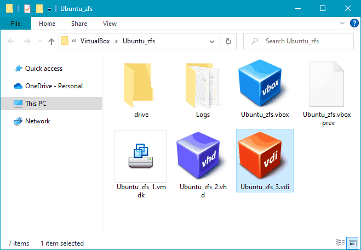This screenshot has height=250, width=361.
Task: Select the Ubuntu_zfs.vbox-prev blank file icon
Action: coord(326,84)
